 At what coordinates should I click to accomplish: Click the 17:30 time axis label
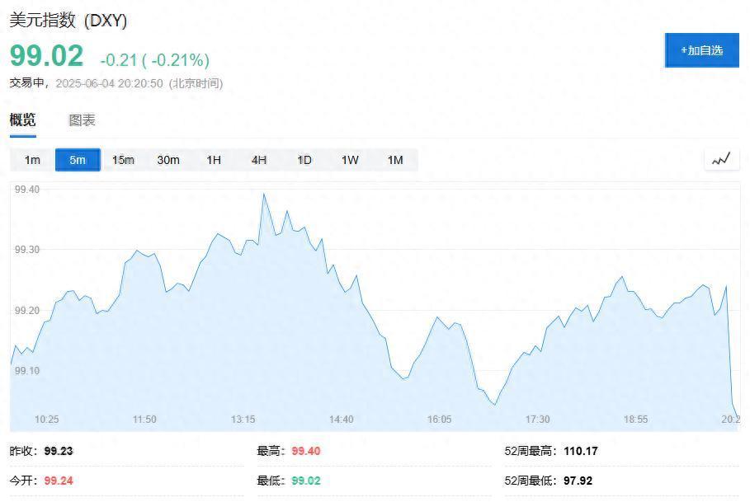coord(538,420)
